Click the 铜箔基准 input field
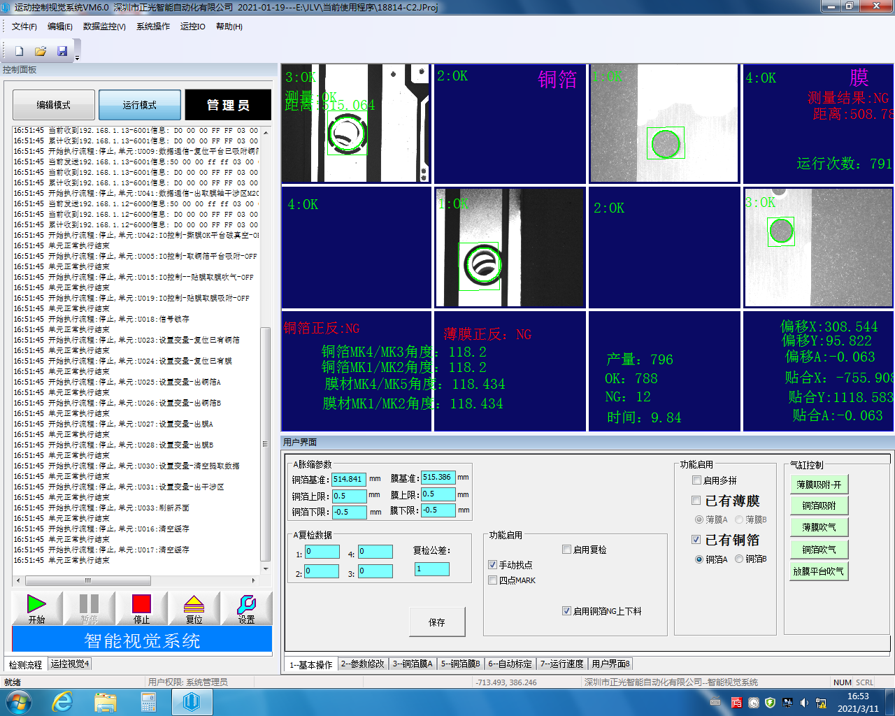The height and width of the screenshot is (716, 895). 349,479
